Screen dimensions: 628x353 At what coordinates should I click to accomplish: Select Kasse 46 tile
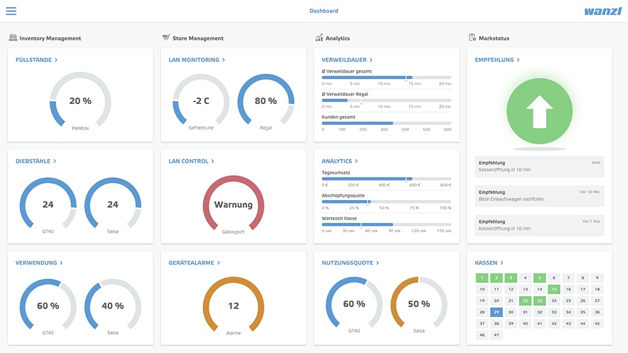point(482,335)
